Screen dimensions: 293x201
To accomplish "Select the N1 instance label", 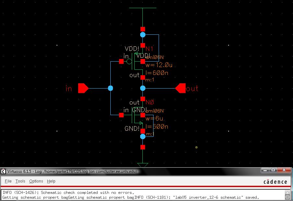I will coord(149,49).
